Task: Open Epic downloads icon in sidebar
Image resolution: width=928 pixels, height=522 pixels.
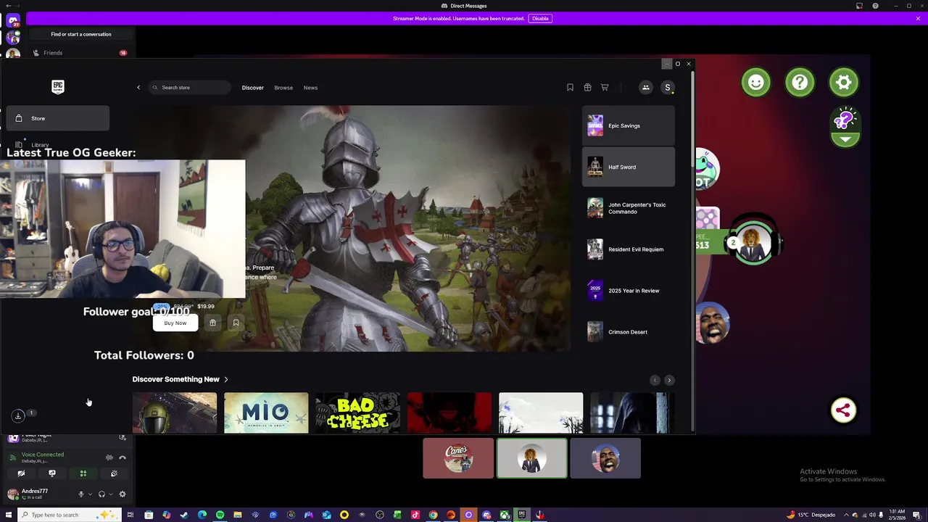Action: (18, 415)
